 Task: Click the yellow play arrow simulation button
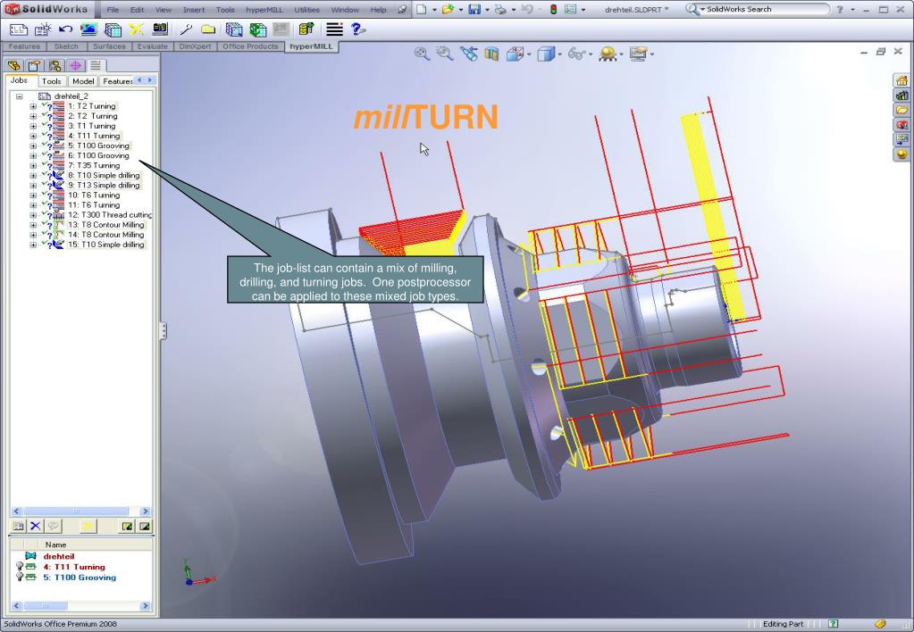tap(87, 526)
